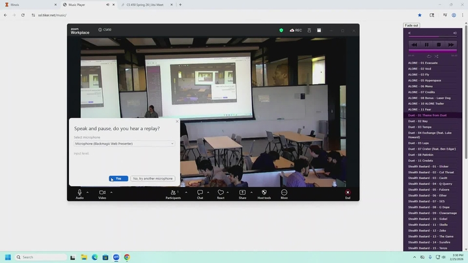Screen dimensions: 468x263
Task: Select track Duet - 02 Ney
Action: coord(418,121)
